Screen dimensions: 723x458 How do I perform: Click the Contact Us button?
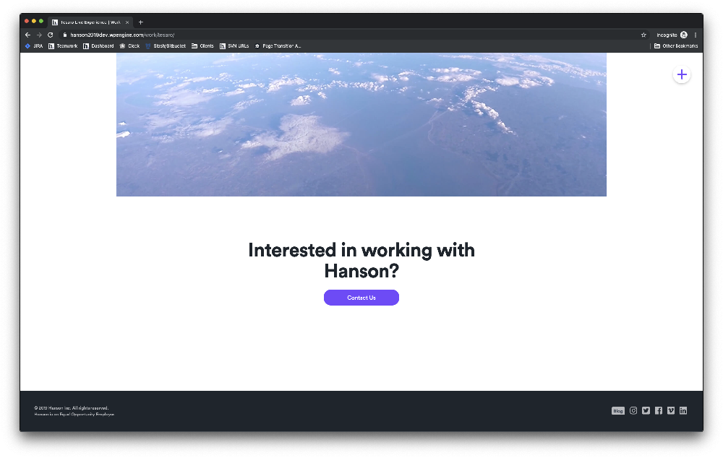pos(361,298)
